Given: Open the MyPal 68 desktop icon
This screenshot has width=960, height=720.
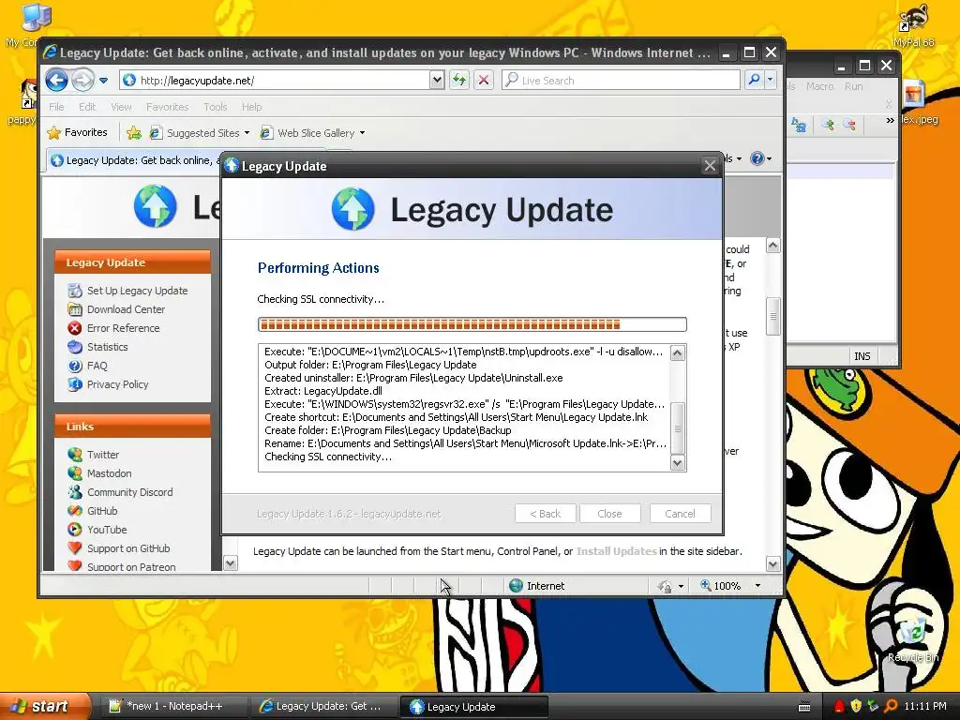Looking at the screenshot, I should pos(913,25).
